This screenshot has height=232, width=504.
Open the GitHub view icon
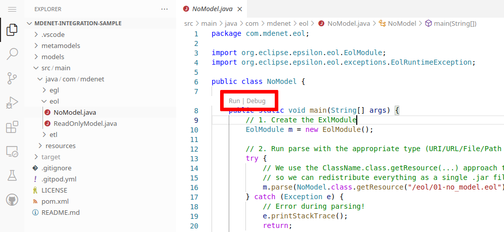(x=12, y=200)
